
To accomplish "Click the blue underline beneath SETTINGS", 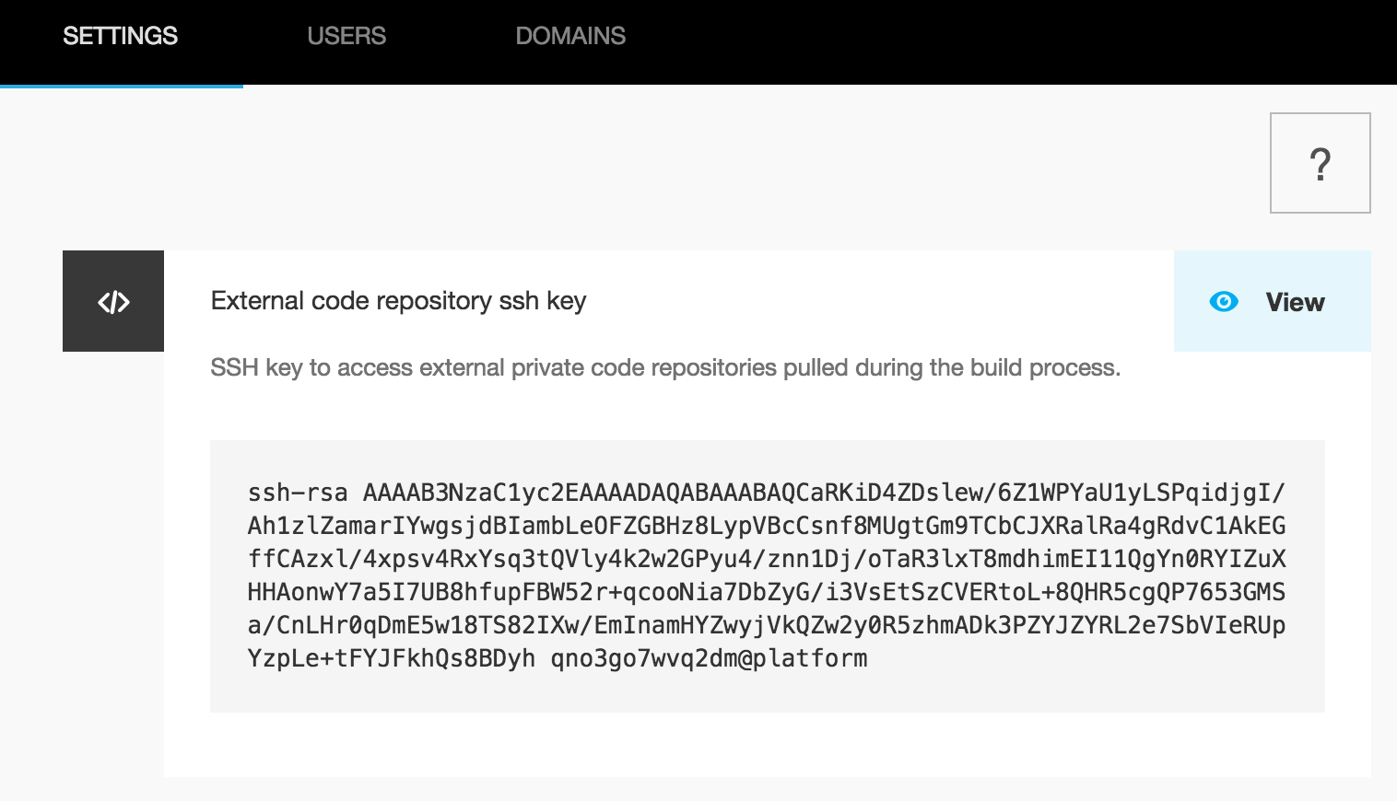I will coord(122,86).
